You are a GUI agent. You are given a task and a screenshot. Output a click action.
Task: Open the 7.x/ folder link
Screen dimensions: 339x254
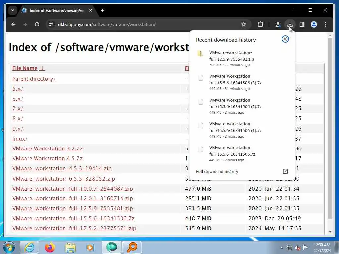point(18,108)
